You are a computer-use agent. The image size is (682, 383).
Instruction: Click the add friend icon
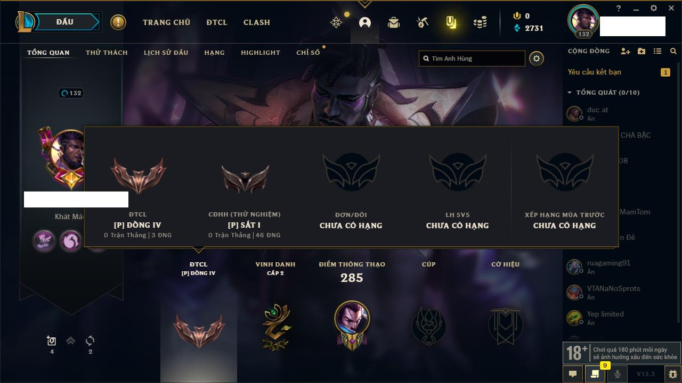pos(626,51)
